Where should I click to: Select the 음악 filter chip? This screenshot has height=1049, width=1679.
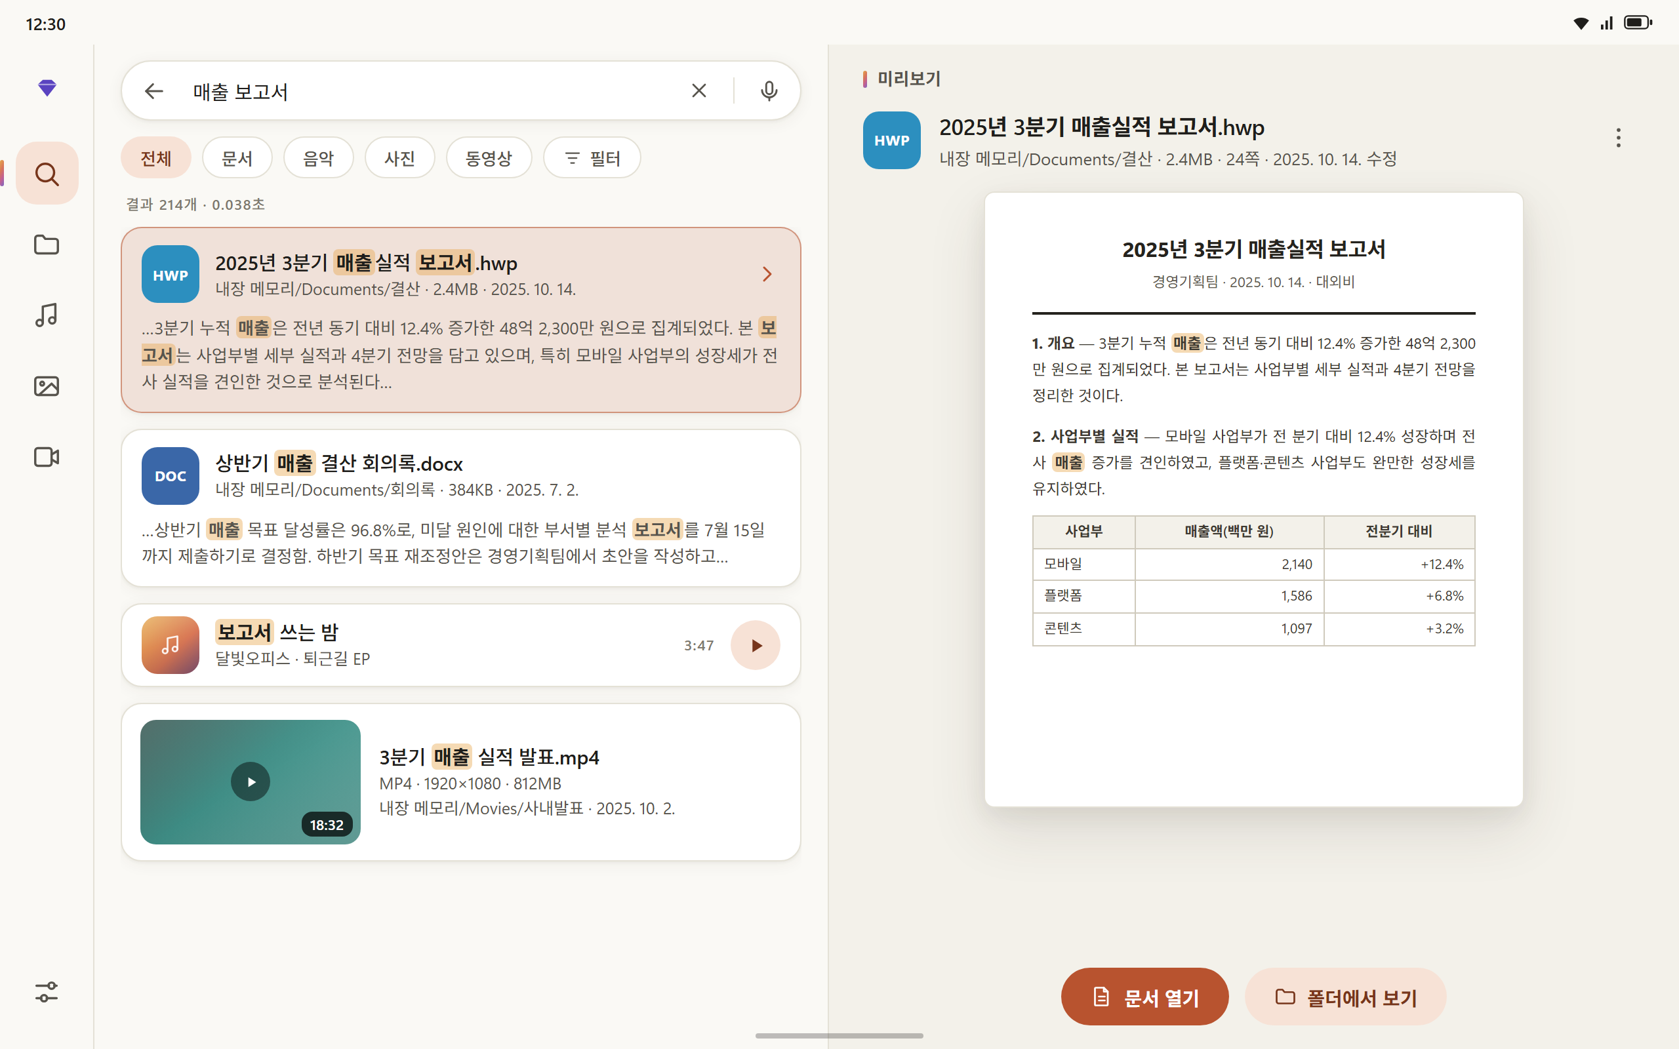coord(319,157)
